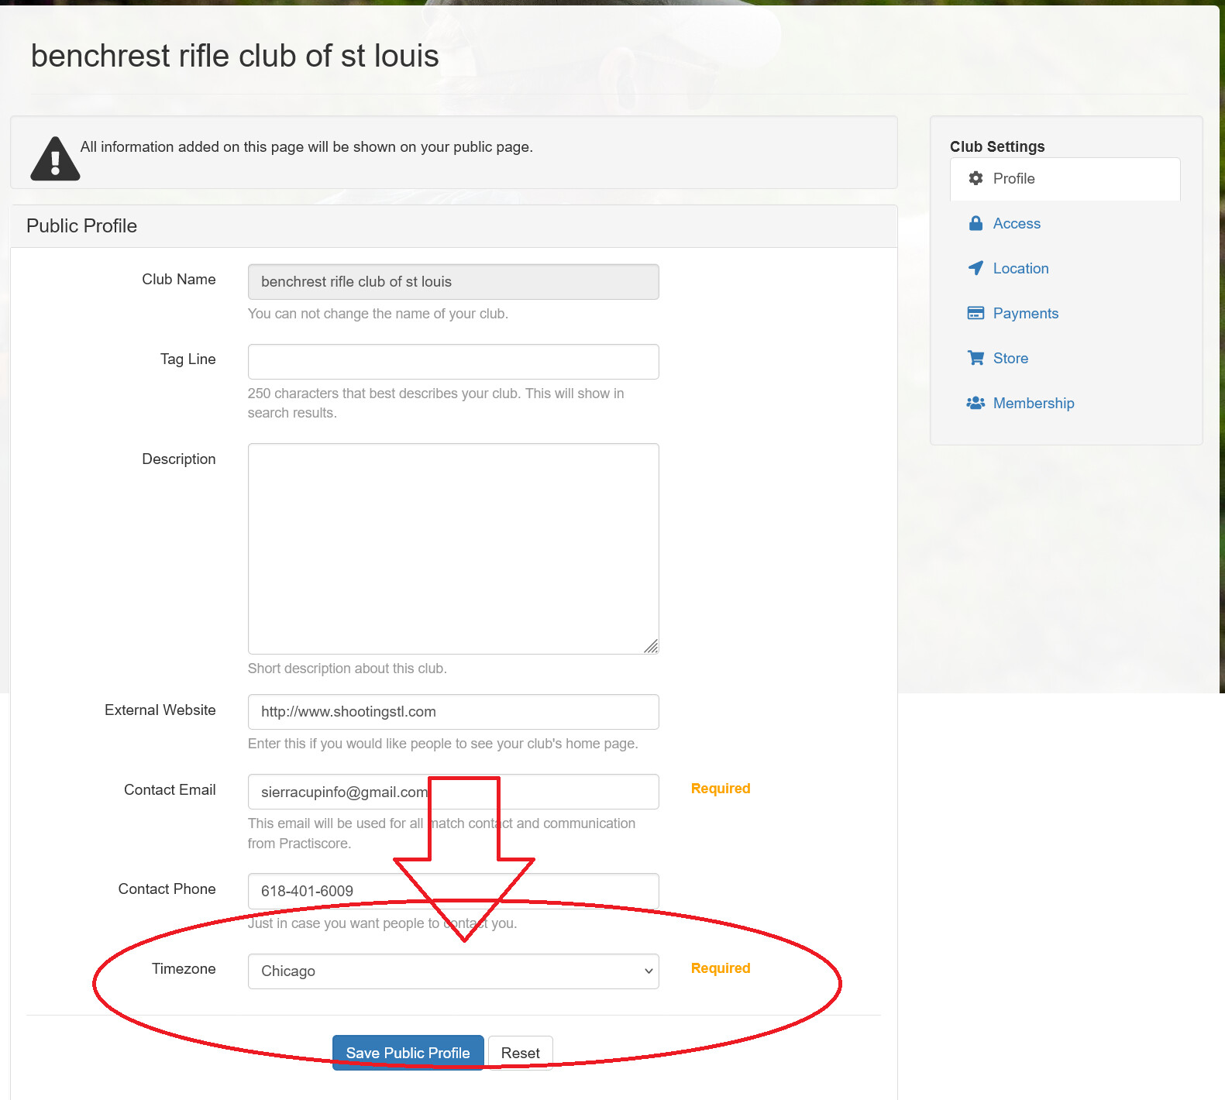Open Store settings
Screen dimensions: 1225x1100
point(1065,359)
